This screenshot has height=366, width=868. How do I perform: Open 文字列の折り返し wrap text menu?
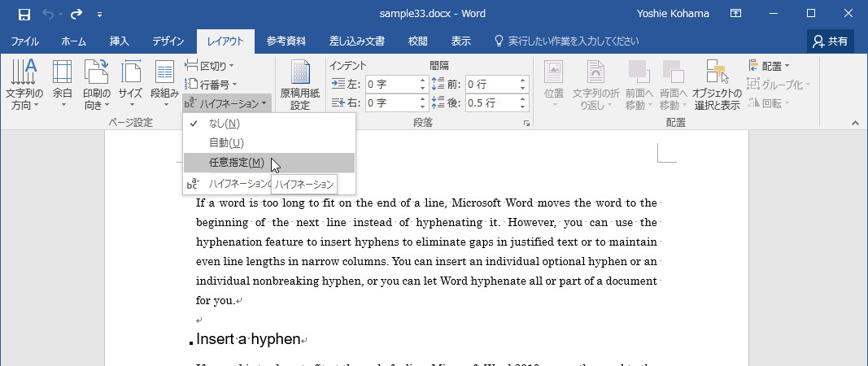tap(595, 84)
